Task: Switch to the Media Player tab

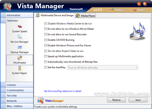Action: (x=85, y=16)
